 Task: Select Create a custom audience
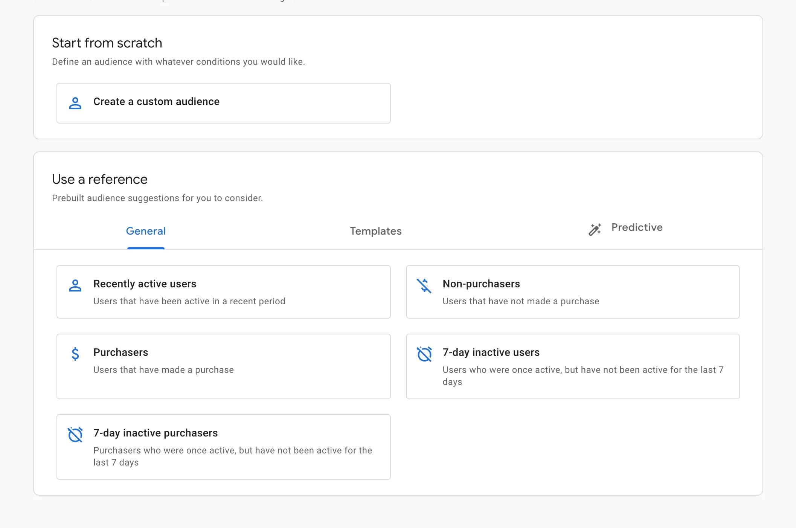click(x=224, y=103)
